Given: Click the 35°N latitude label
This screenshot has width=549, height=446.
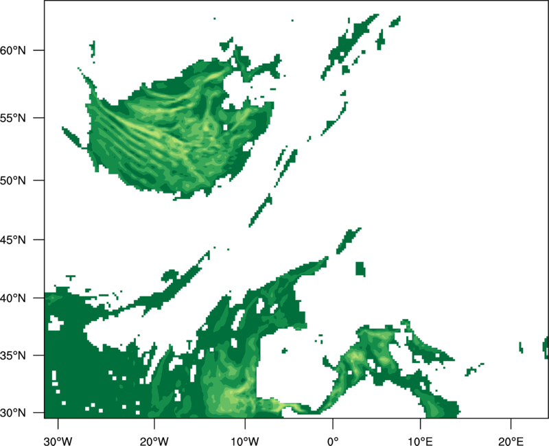Looking at the screenshot, I should [x=13, y=355].
